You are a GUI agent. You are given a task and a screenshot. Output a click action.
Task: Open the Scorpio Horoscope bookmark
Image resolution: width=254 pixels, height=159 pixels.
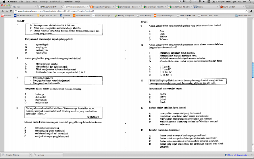[x=102, y=16]
